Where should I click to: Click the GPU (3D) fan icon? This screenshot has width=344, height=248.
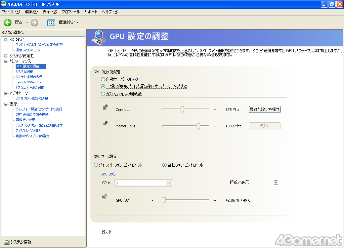tap(104, 196)
